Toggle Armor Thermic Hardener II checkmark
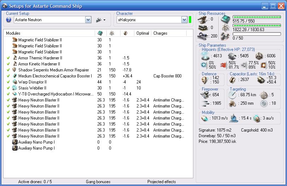 [8, 58]
